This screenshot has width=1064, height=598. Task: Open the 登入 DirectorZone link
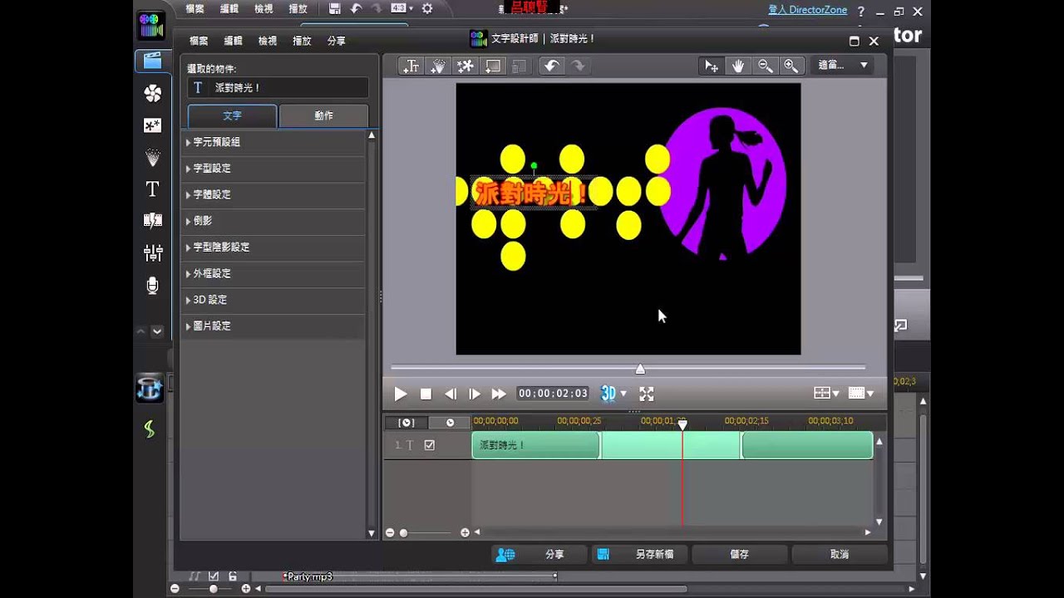[x=808, y=10]
